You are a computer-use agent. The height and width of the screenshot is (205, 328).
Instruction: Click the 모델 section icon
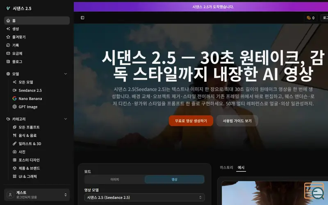pyautogui.click(x=8, y=74)
